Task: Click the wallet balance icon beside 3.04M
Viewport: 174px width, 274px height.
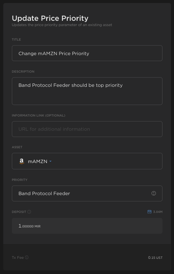Action: [x=149, y=212]
